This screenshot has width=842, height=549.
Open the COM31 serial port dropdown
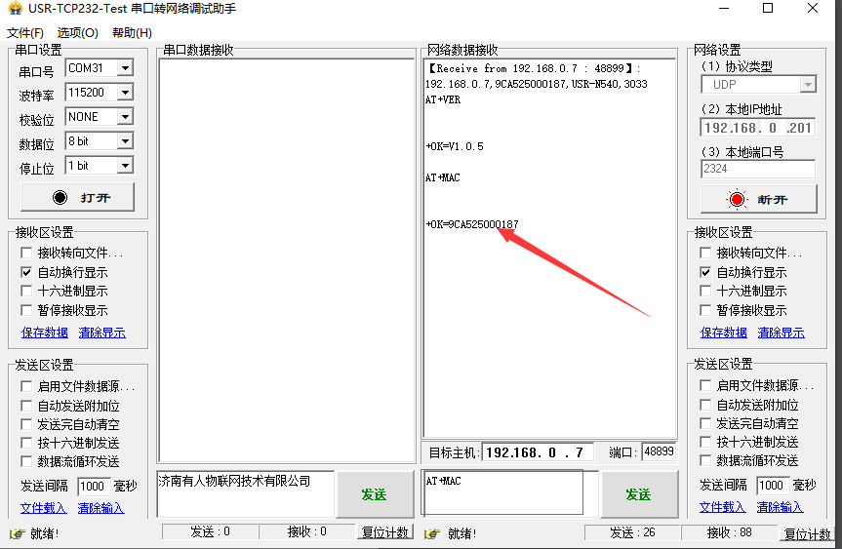tap(124, 68)
